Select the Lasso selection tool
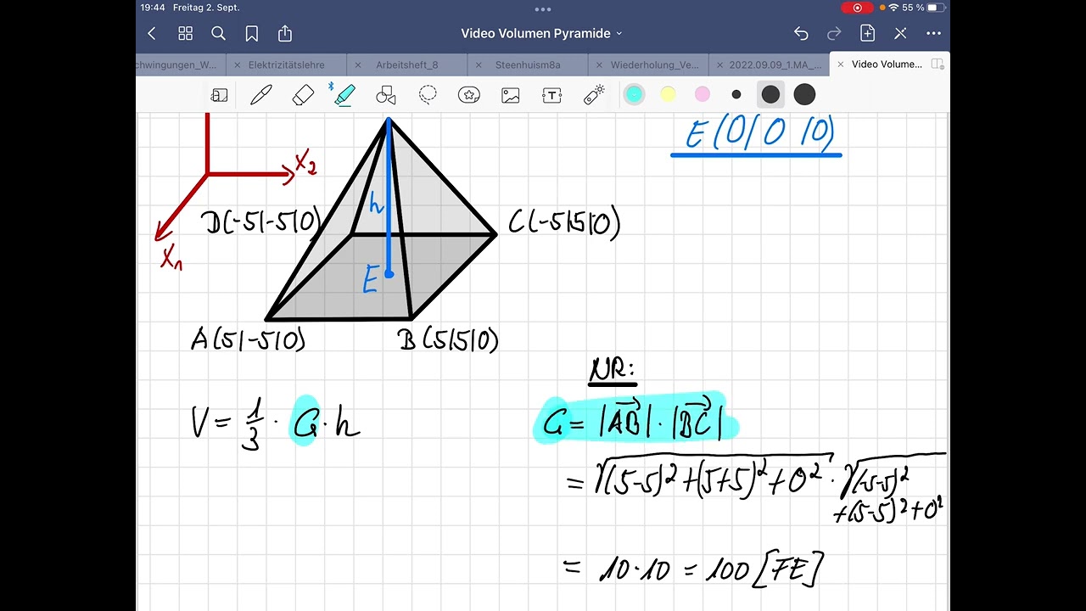This screenshot has width=1086, height=611. coord(428,95)
